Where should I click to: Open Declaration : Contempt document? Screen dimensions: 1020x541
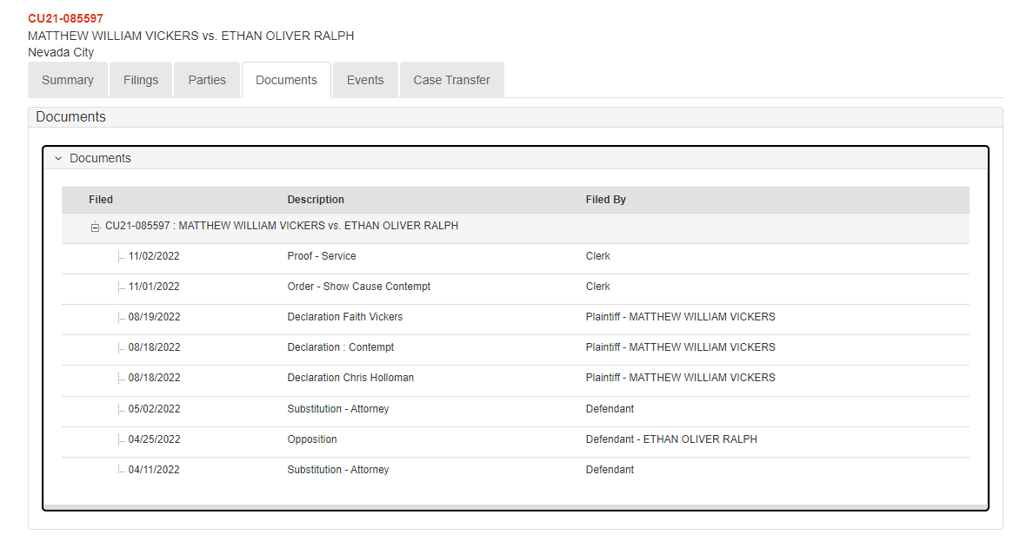click(341, 347)
